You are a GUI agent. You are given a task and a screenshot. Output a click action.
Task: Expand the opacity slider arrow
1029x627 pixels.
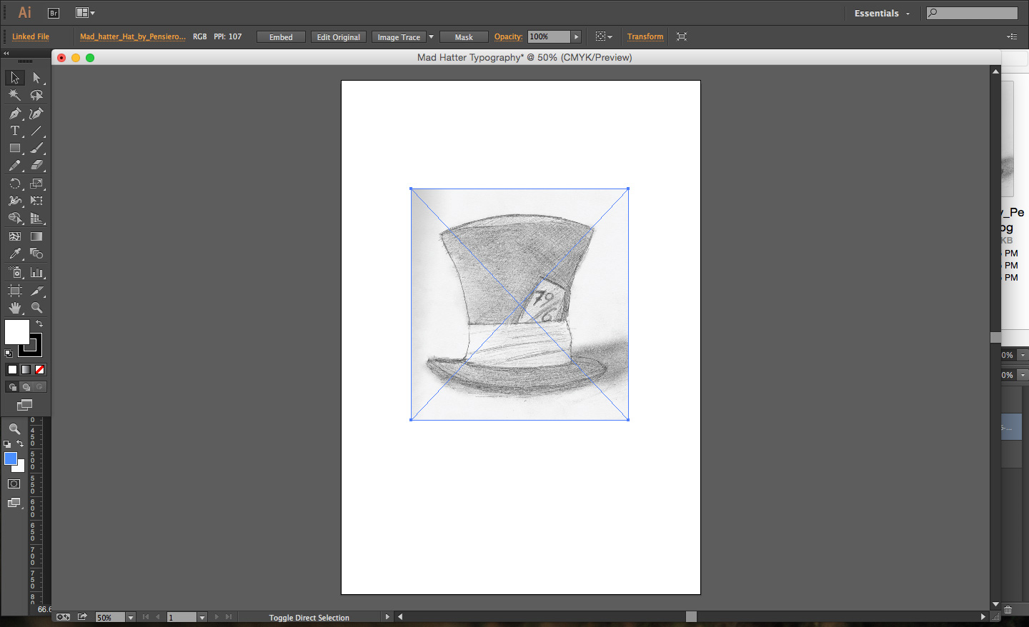click(576, 36)
